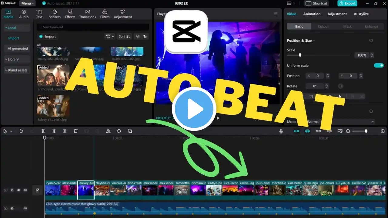Open the layout dropdown beside Shortcut
The height and width of the screenshot is (218, 388).
click(x=291, y=3)
